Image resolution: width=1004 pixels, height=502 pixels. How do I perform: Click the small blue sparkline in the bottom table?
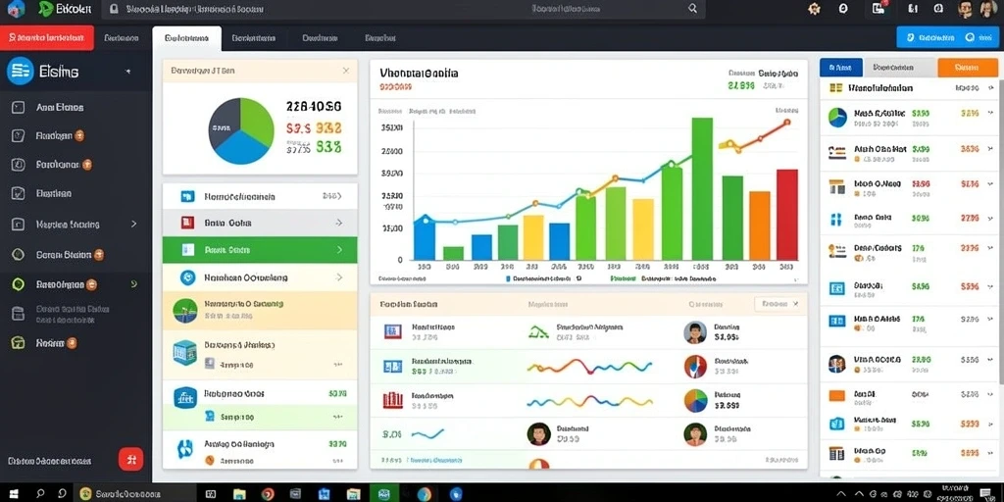point(427,434)
